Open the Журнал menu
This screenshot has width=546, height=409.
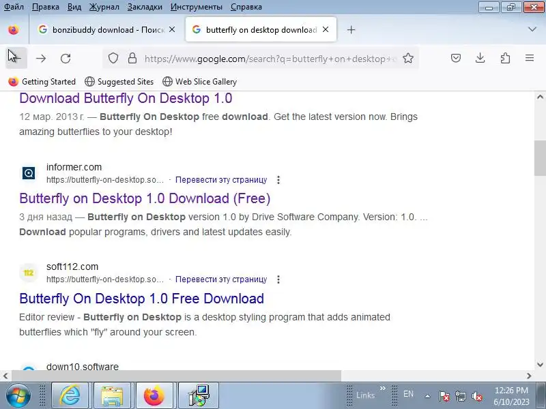point(104,7)
